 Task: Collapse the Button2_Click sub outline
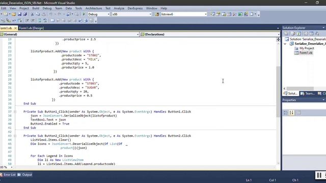pyautogui.click(x=15, y=136)
